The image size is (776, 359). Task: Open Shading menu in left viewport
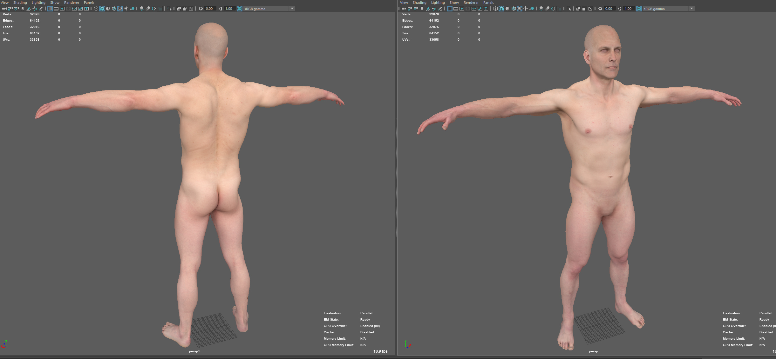(20, 3)
